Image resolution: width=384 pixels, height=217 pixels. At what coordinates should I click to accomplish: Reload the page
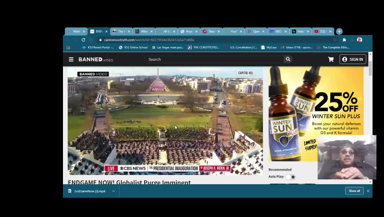(x=83, y=40)
